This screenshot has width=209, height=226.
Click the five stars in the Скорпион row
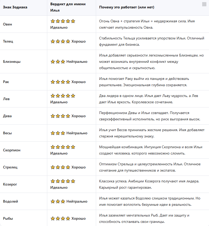(63, 147)
